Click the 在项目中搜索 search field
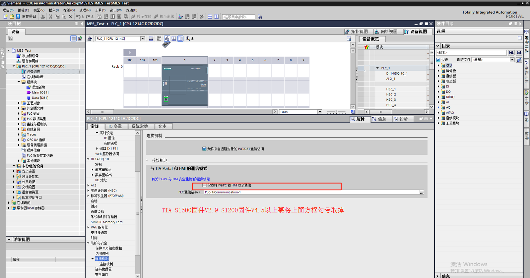This screenshot has height=278, width=530. [x=238, y=17]
